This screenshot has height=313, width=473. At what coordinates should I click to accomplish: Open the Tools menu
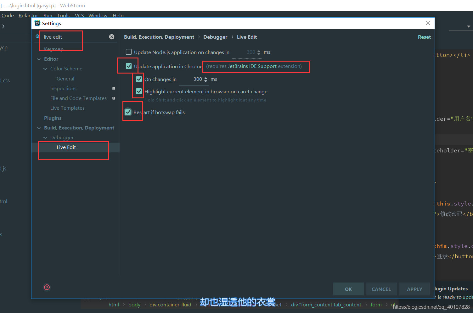pos(63,15)
